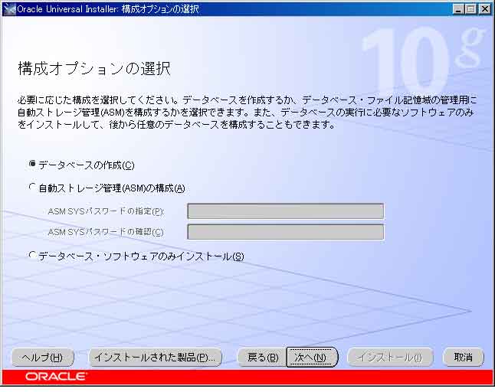Click the 構成オプションの選択 heading
The width and height of the screenshot is (495, 392).
(94, 68)
